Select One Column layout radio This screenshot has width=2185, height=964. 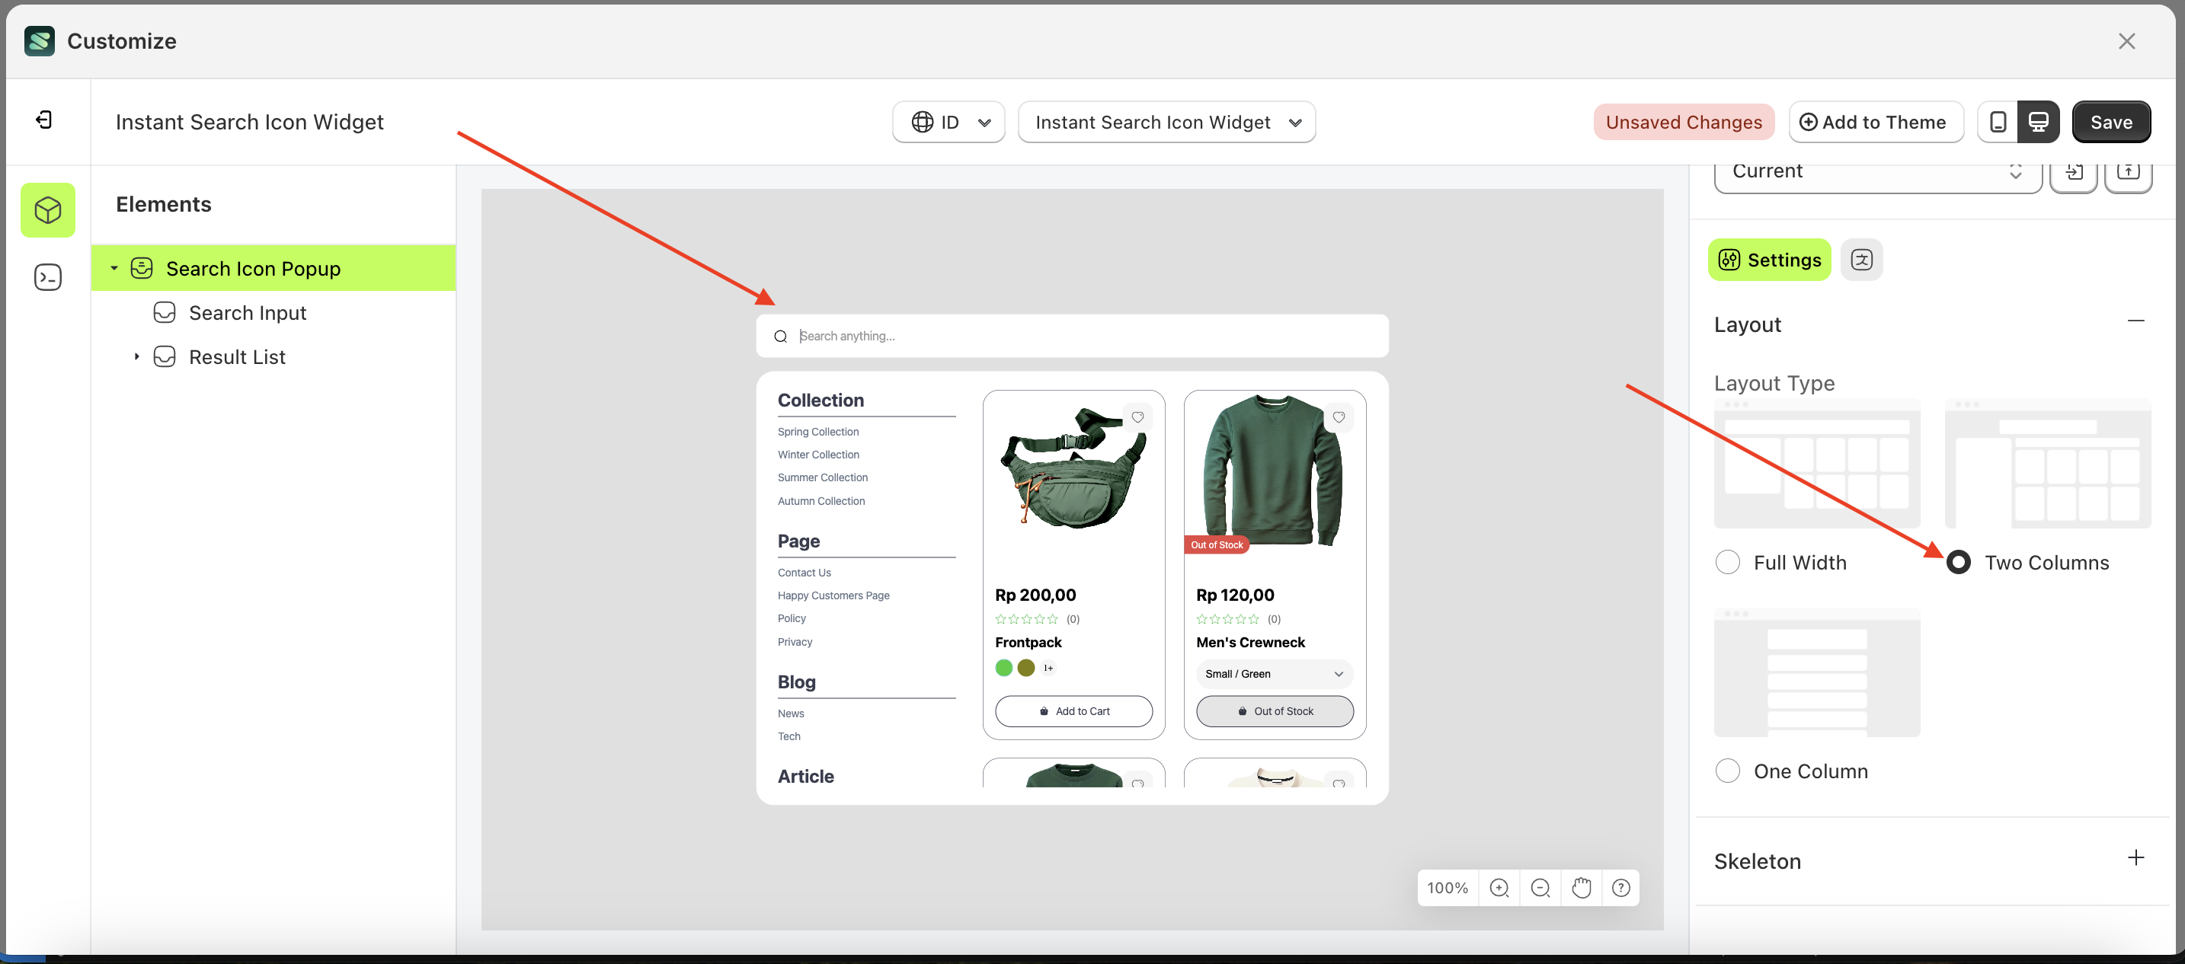pos(1727,771)
